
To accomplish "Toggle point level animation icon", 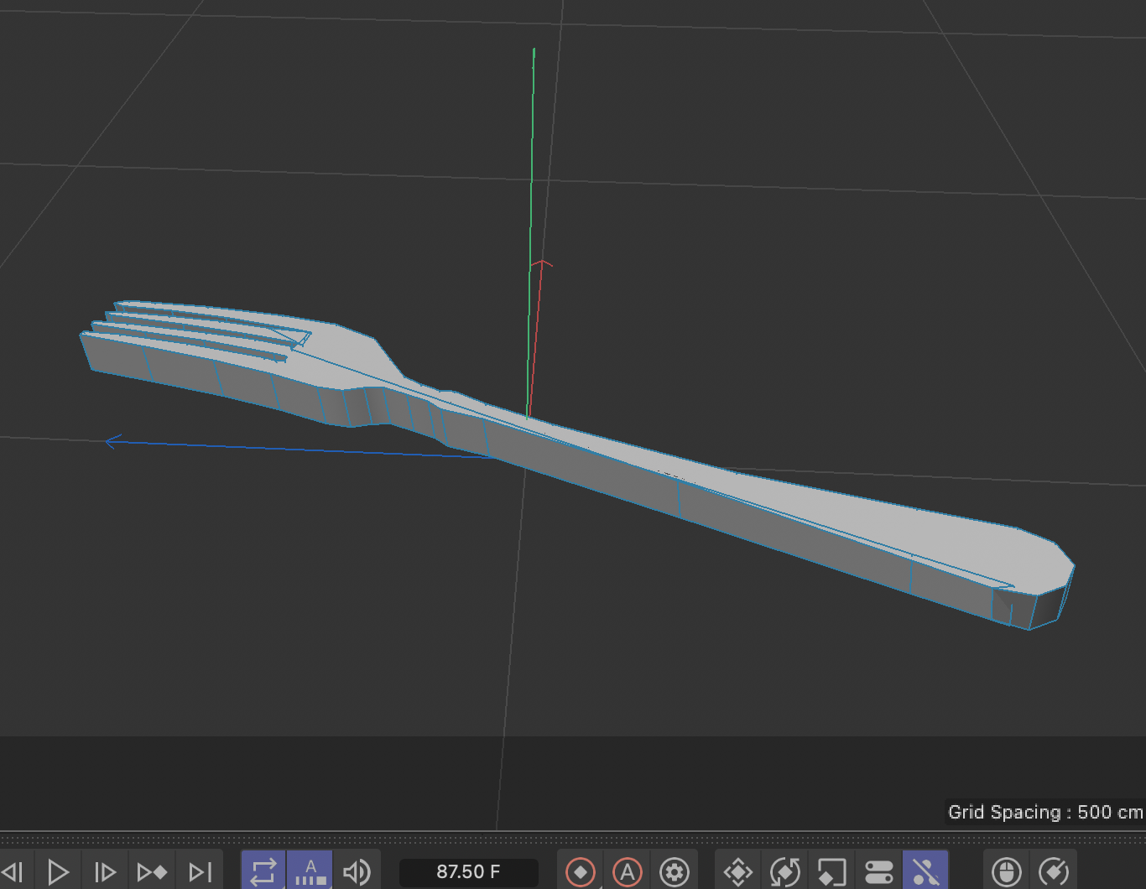I will 925,872.
